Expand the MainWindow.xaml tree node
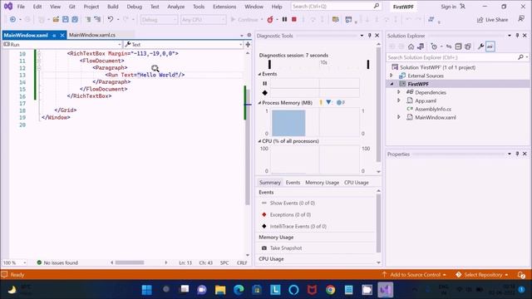Screen dimensions: 532x299 [399, 117]
